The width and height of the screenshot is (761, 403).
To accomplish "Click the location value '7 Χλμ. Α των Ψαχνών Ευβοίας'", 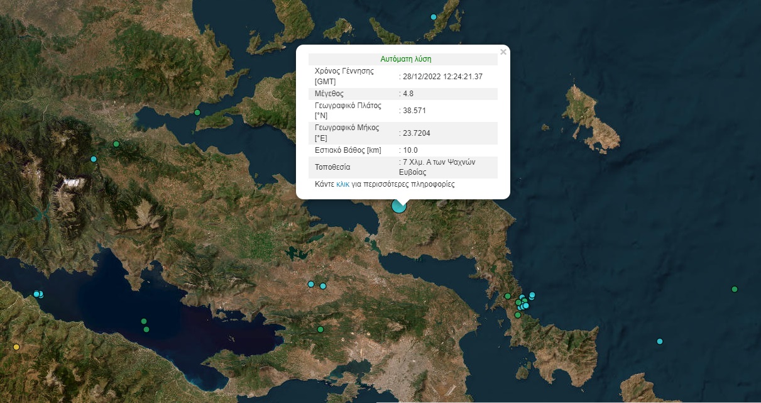I will [x=437, y=167].
